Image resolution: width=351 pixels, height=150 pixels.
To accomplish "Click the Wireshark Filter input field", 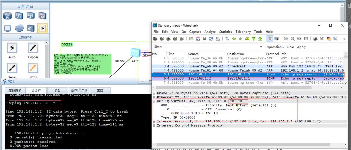I will 210,47.
